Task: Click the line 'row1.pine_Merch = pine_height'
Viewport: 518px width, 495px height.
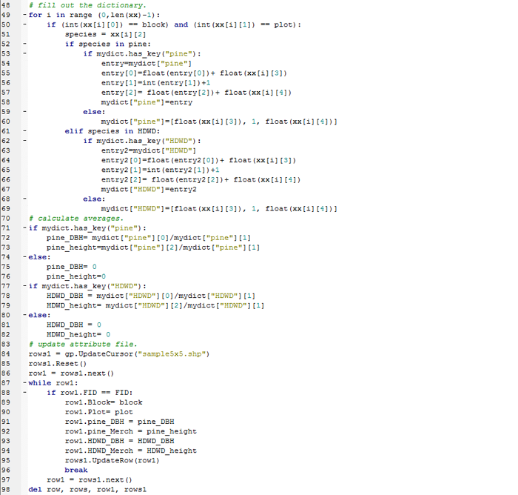Action: [x=131, y=431]
